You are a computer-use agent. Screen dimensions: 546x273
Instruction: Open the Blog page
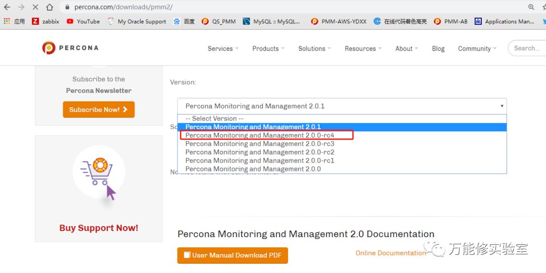click(x=438, y=48)
